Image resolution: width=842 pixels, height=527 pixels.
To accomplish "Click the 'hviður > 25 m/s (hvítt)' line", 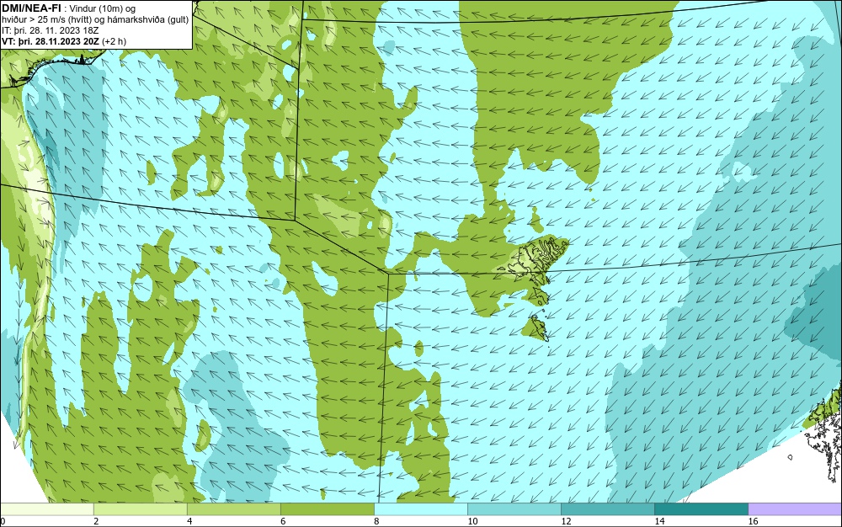I will click(x=46, y=19).
